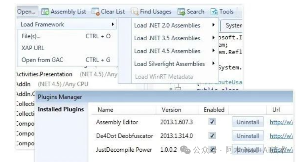Click the Find Usages icon

[135, 12]
